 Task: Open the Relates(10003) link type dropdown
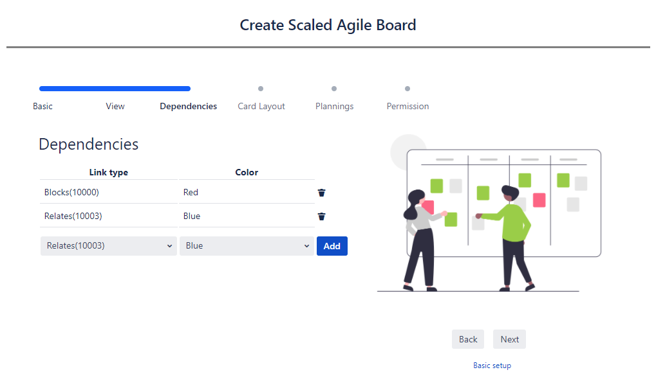pyautogui.click(x=109, y=246)
